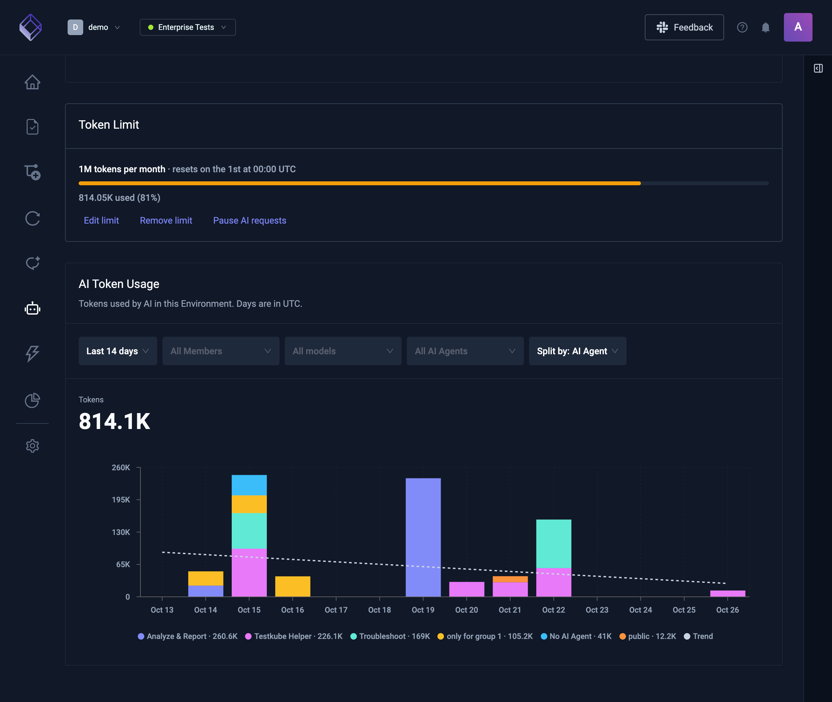Open the pie chart Insights icon
832x702 pixels.
32,400
